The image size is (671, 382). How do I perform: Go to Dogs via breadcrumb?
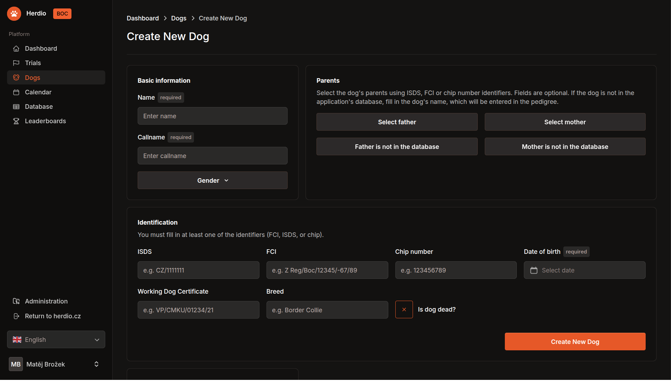[x=179, y=18]
